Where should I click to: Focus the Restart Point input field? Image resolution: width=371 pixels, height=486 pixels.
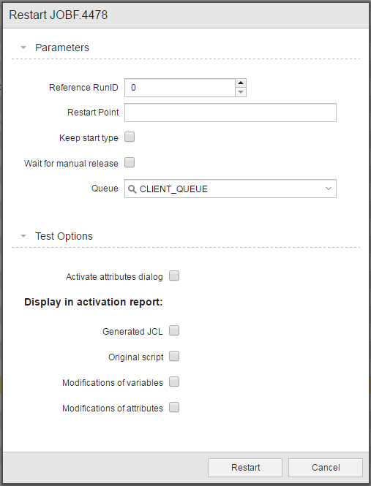(231, 113)
